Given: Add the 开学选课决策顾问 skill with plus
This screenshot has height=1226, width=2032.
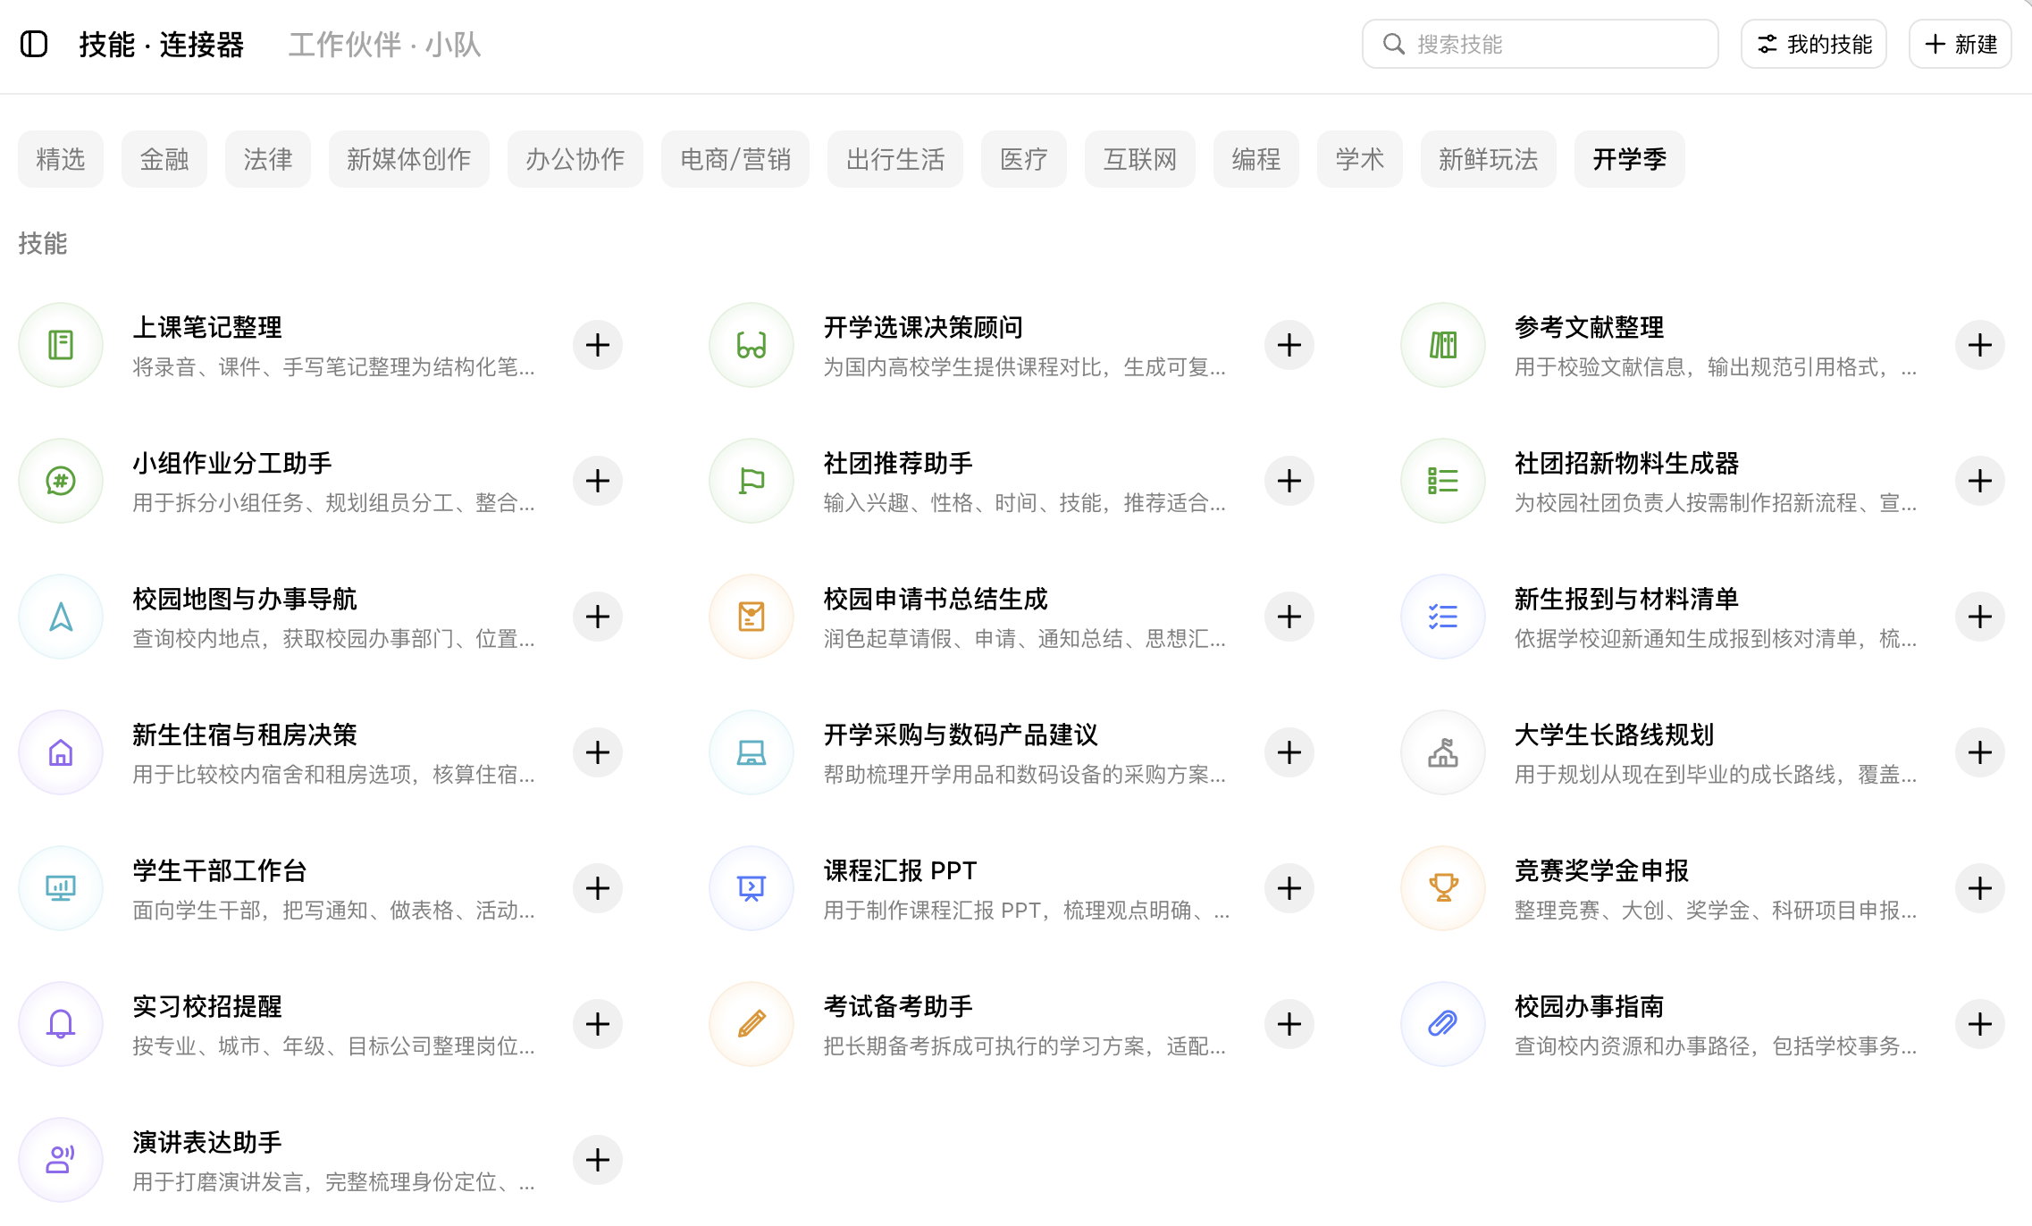Looking at the screenshot, I should 1289,345.
